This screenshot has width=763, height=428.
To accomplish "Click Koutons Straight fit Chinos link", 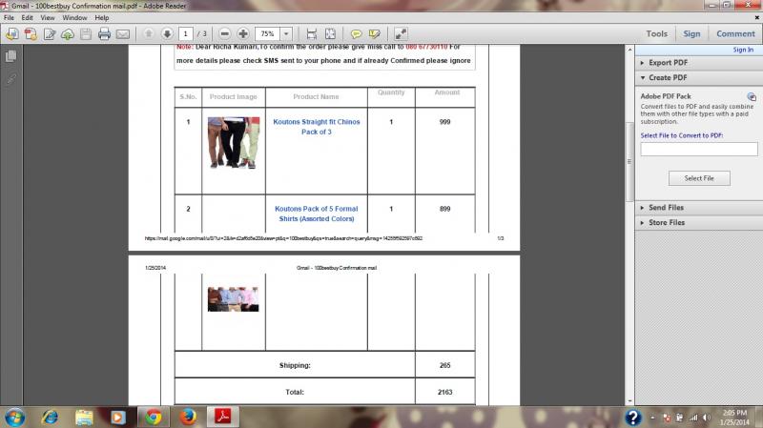I will coord(317,127).
